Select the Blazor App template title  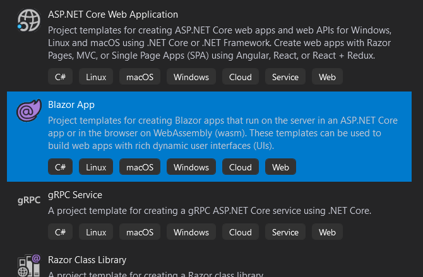point(71,105)
